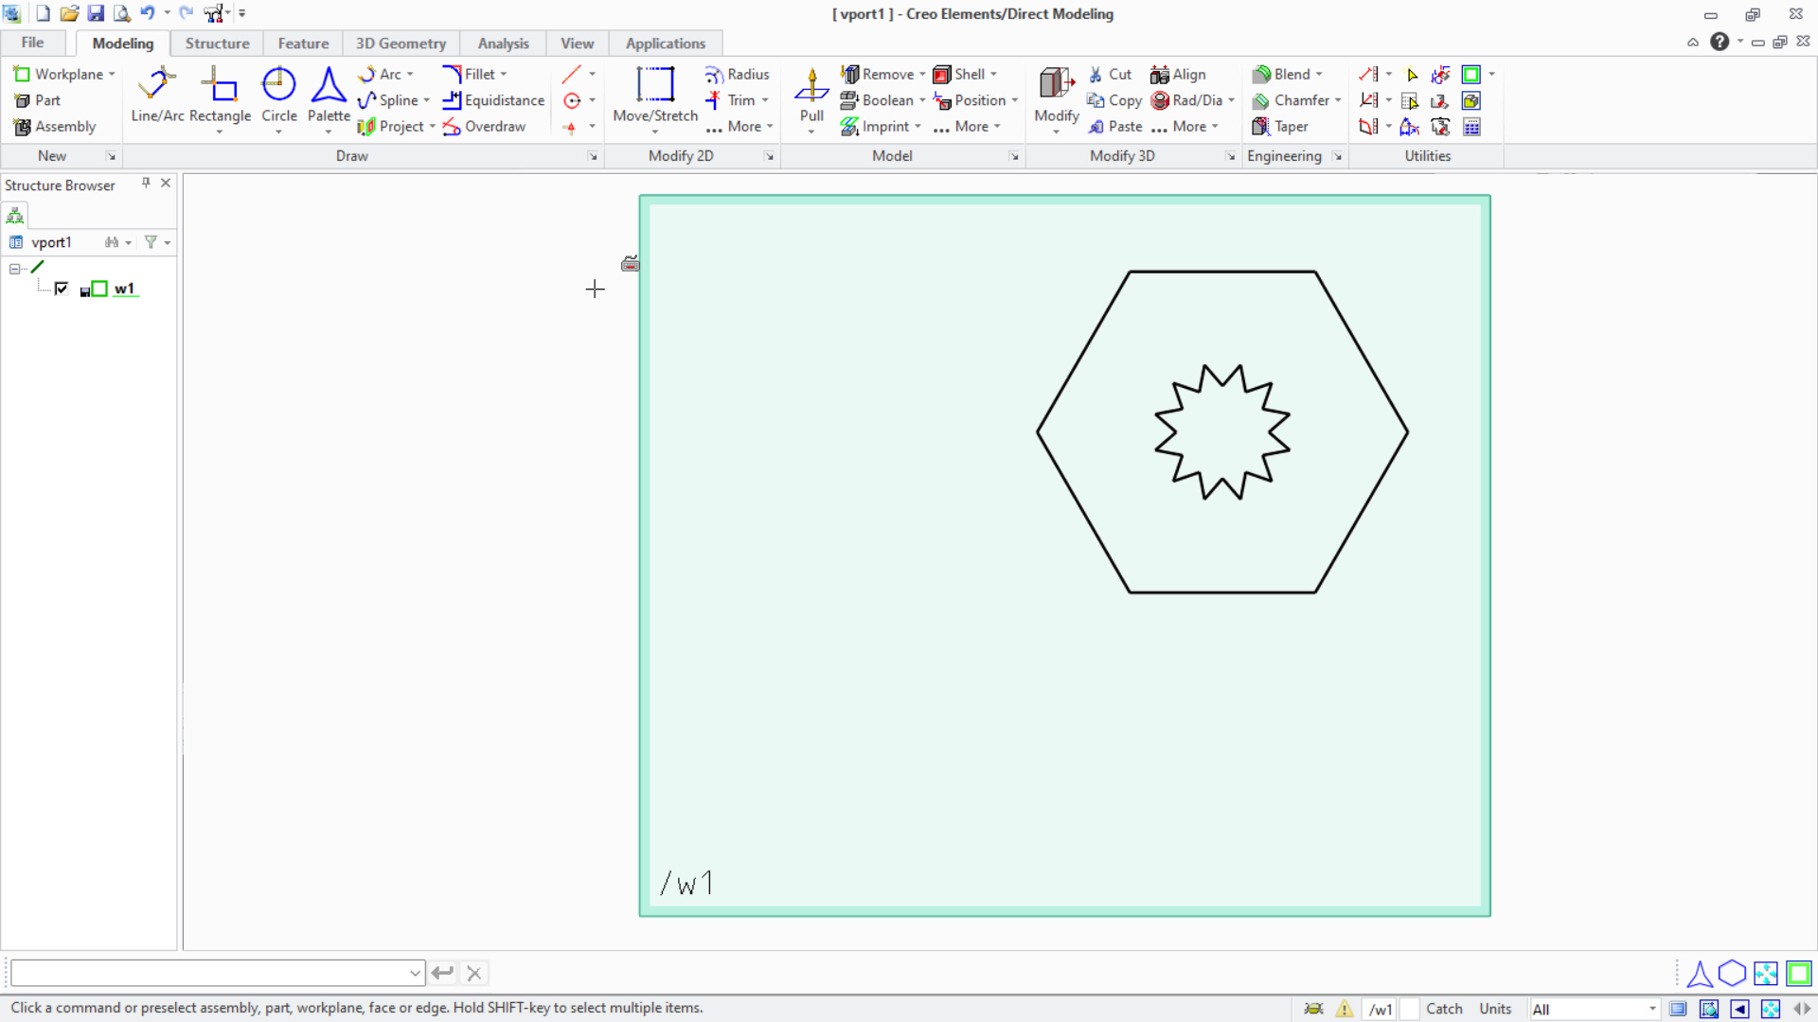1818x1022 pixels.
Task: Open the Chamfer dropdown
Action: 1338,100
